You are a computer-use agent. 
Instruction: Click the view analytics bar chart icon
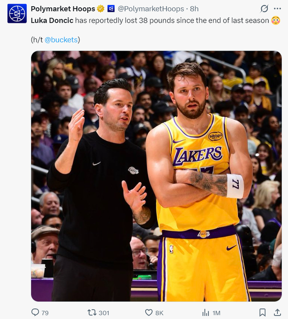pos(205,312)
